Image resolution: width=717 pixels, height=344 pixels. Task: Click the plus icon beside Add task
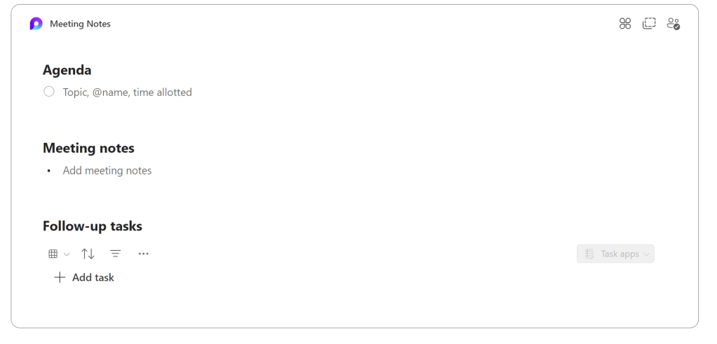tap(60, 277)
